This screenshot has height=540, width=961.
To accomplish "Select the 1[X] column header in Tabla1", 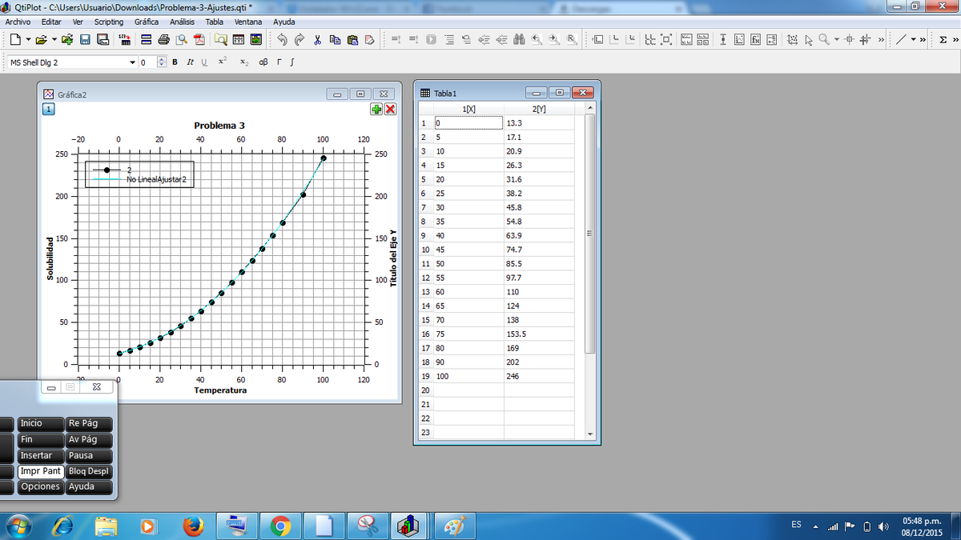I will click(x=468, y=109).
